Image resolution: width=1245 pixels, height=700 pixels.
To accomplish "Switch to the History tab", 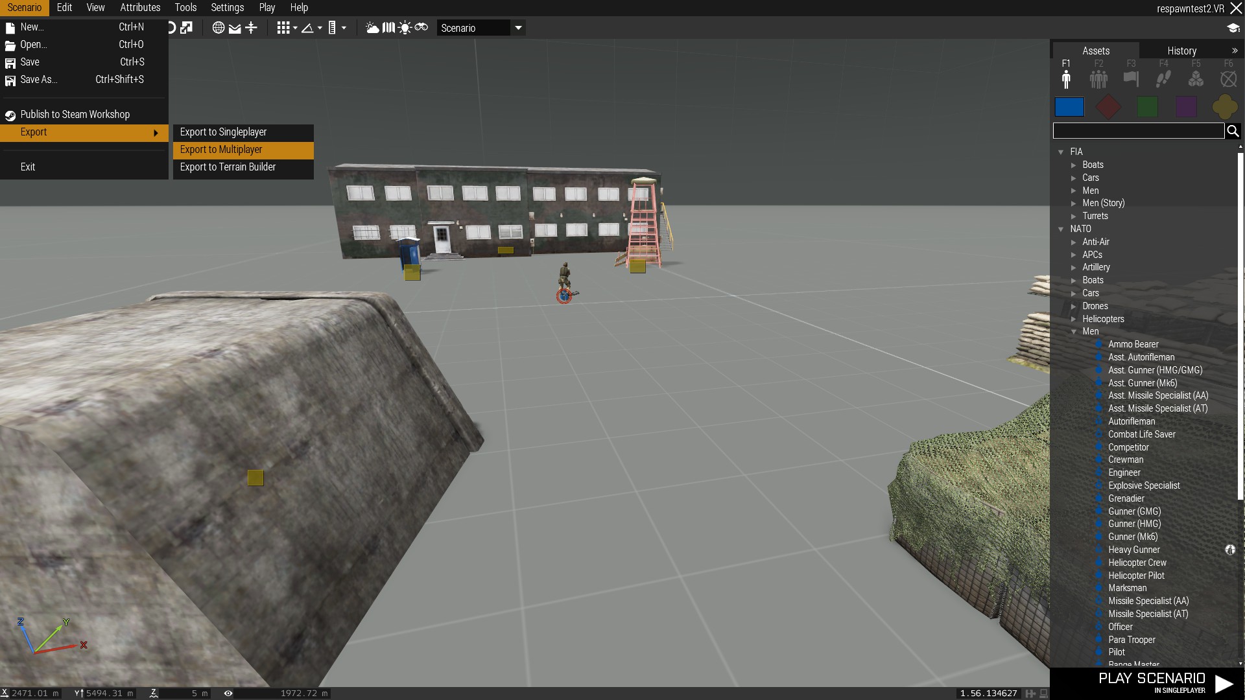I will pos(1181,51).
